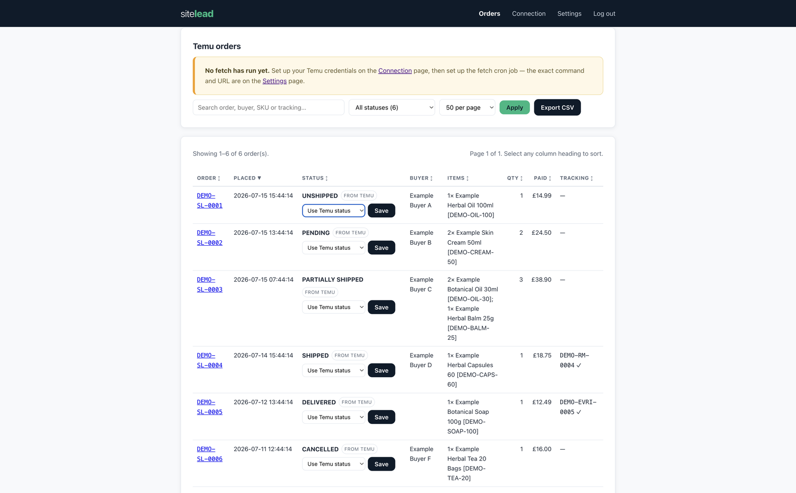This screenshot has width=796, height=493.
Task: Sort by the TRACKING column heading
Action: coord(577,178)
